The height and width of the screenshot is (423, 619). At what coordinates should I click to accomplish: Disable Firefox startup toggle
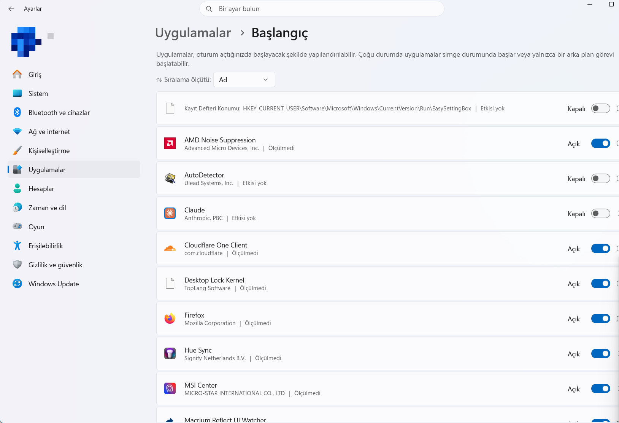(x=600, y=319)
